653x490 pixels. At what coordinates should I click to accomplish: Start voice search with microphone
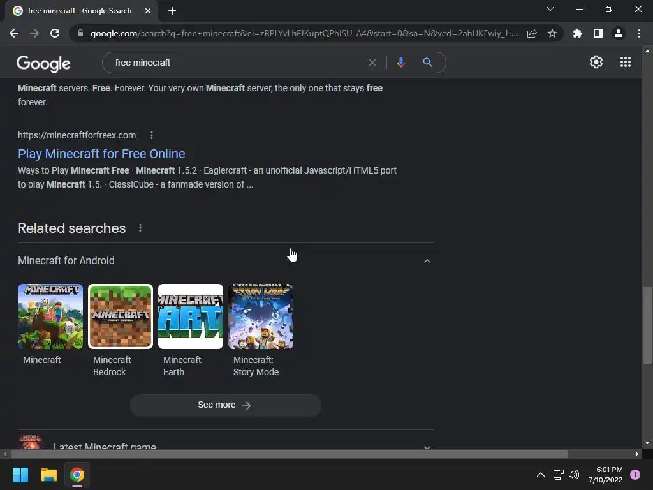(400, 63)
